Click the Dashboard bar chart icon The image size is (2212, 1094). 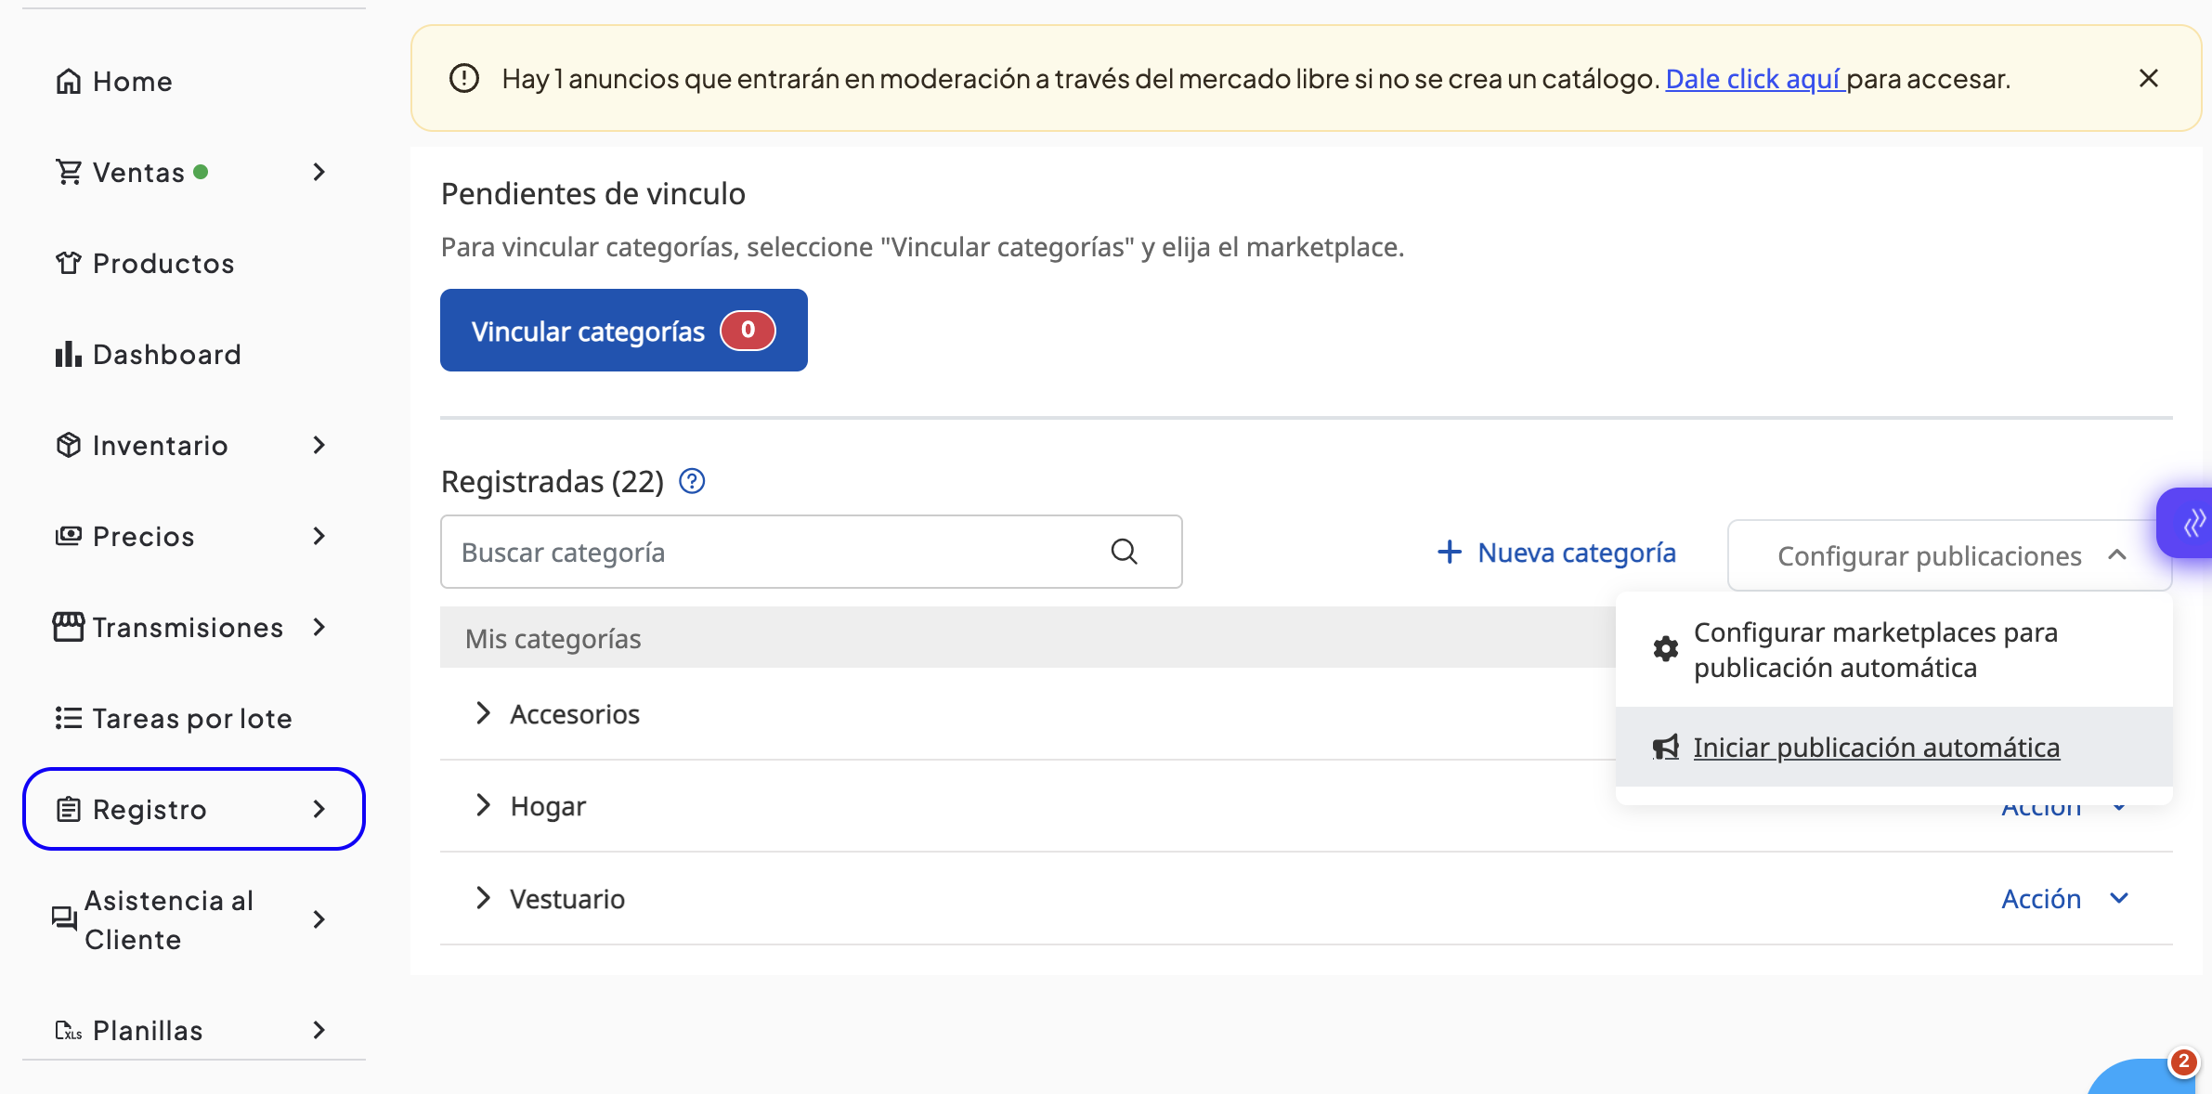tap(68, 355)
